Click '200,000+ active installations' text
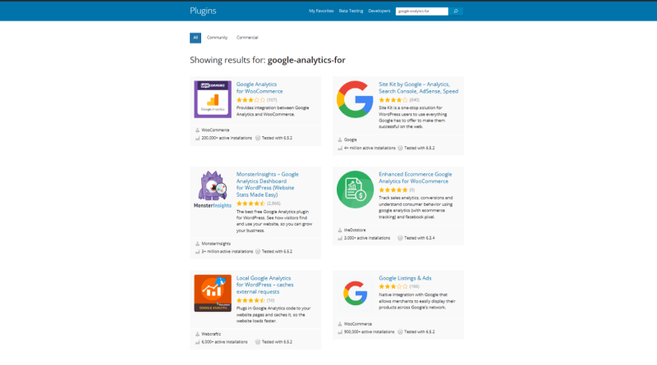Screen dimensions: 657x365 pos(227,138)
